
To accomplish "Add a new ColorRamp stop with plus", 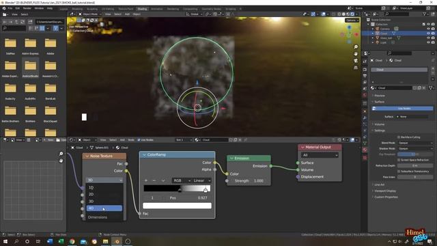I will pyautogui.click(x=146, y=180).
